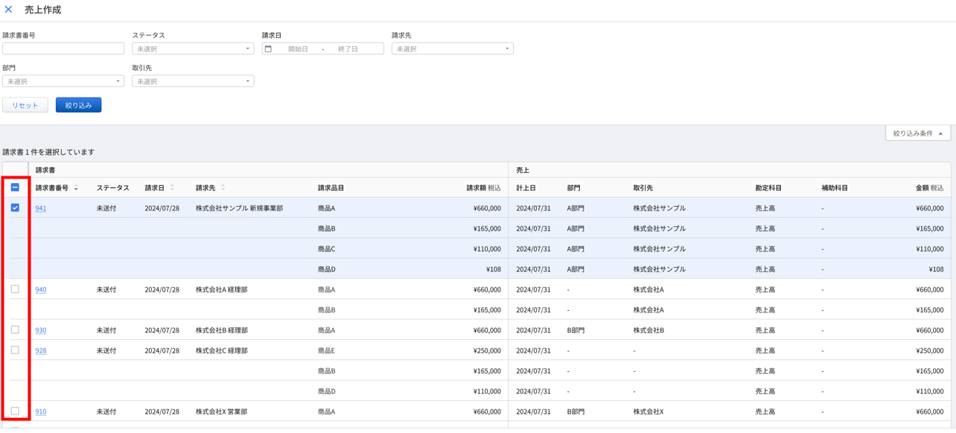Check the checkbox for invoice 928
The image size is (956, 433).
pyautogui.click(x=15, y=350)
